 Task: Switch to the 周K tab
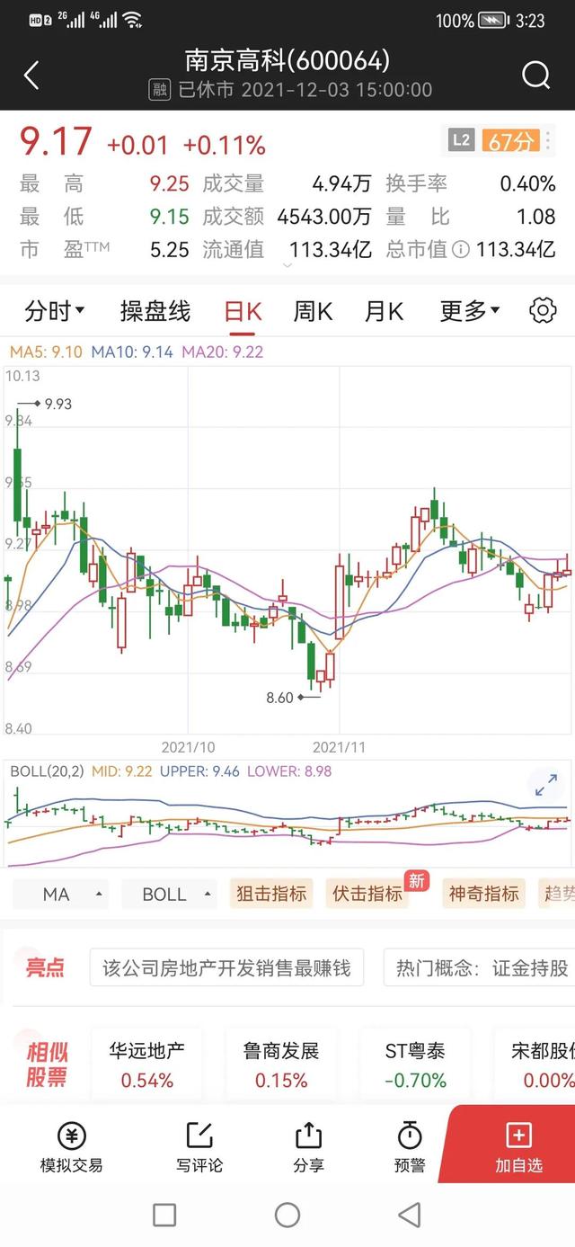[x=313, y=311]
